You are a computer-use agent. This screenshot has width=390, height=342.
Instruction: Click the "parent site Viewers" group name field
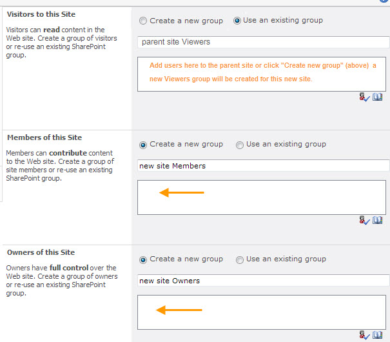pos(263,43)
